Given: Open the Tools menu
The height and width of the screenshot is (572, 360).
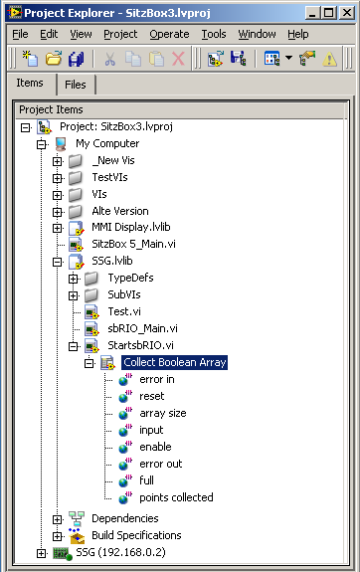Looking at the screenshot, I should click(x=214, y=34).
